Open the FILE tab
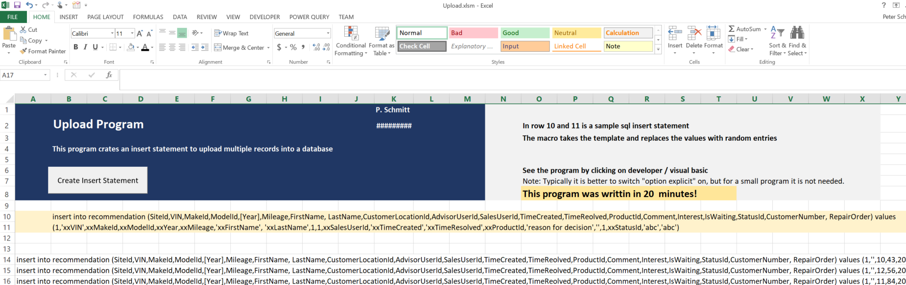 click(x=13, y=17)
